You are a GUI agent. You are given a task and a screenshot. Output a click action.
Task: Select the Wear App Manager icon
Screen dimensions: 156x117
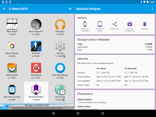pos(60,68)
